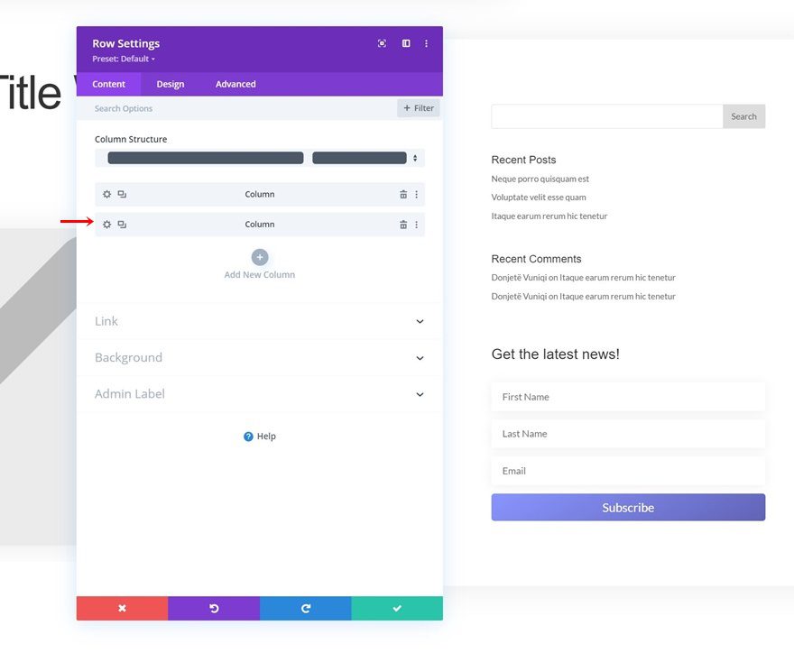Switch to the Design tab
Screen dimensions: 794x662
click(170, 84)
